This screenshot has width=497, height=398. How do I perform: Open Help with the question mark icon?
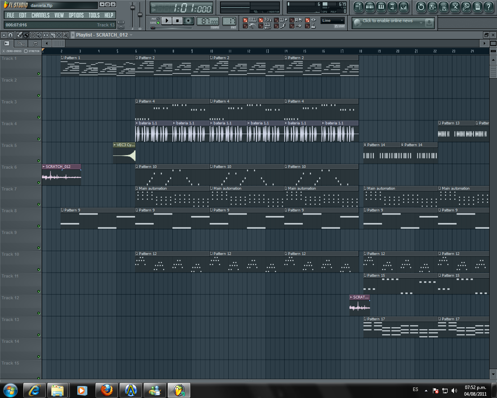coord(488,7)
